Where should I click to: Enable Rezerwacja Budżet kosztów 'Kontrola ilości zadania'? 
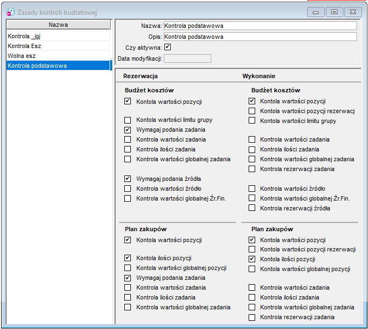tap(128, 149)
